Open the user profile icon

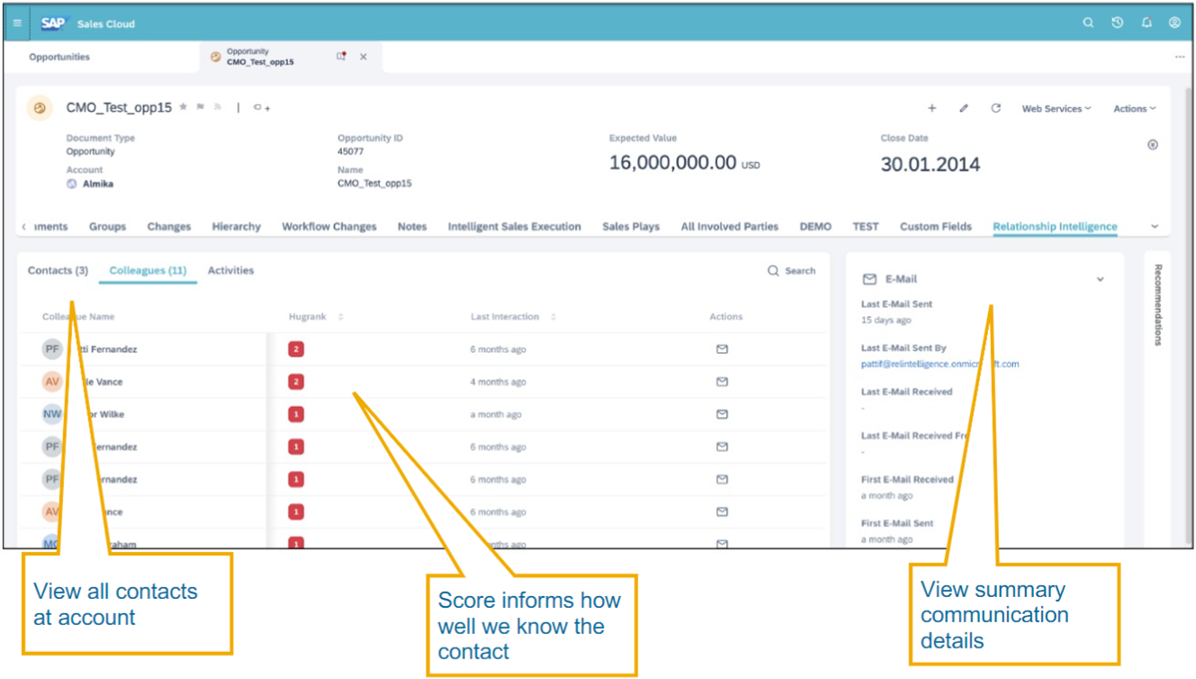pyautogui.click(x=1174, y=23)
